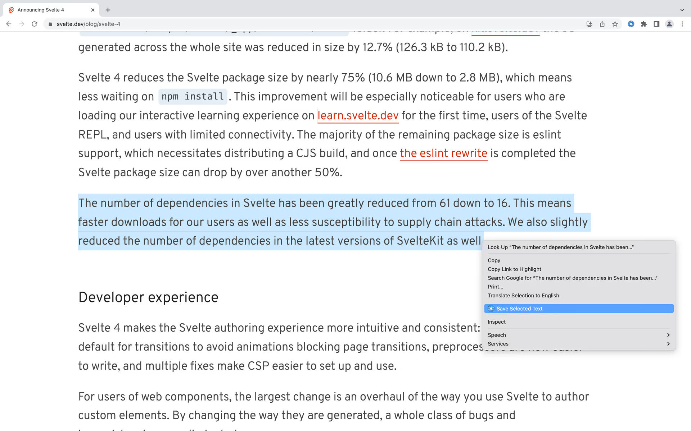The image size is (691, 431).
Task: Choose Look Up in context menu
Action: click(x=579, y=247)
